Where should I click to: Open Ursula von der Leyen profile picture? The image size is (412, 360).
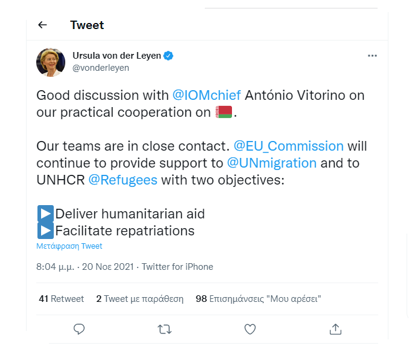51,62
